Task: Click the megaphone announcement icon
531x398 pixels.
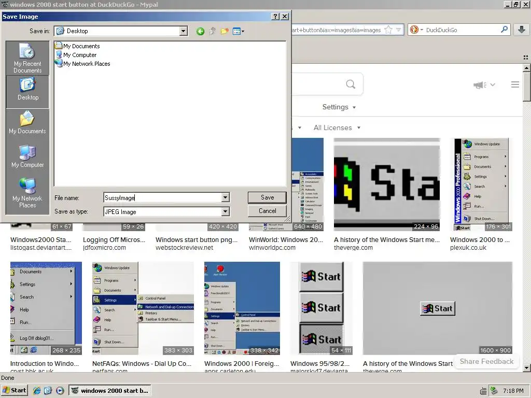Action: click(480, 84)
